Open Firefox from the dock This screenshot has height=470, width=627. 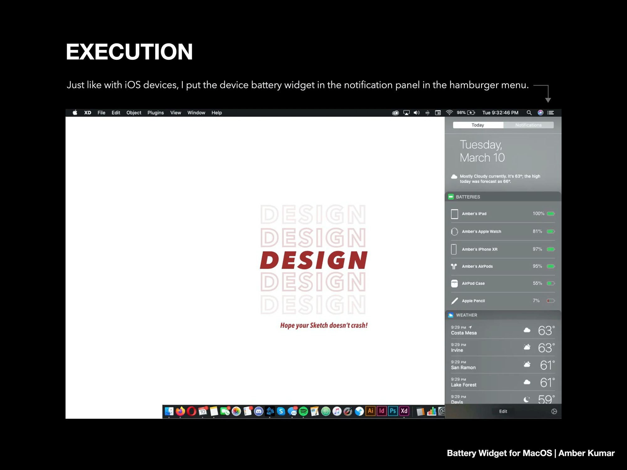point(180,411)
